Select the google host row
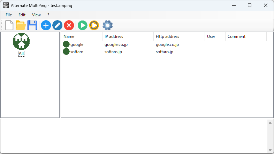The width and height of the screenshot is (274, 154). click(x=77, y=44)
